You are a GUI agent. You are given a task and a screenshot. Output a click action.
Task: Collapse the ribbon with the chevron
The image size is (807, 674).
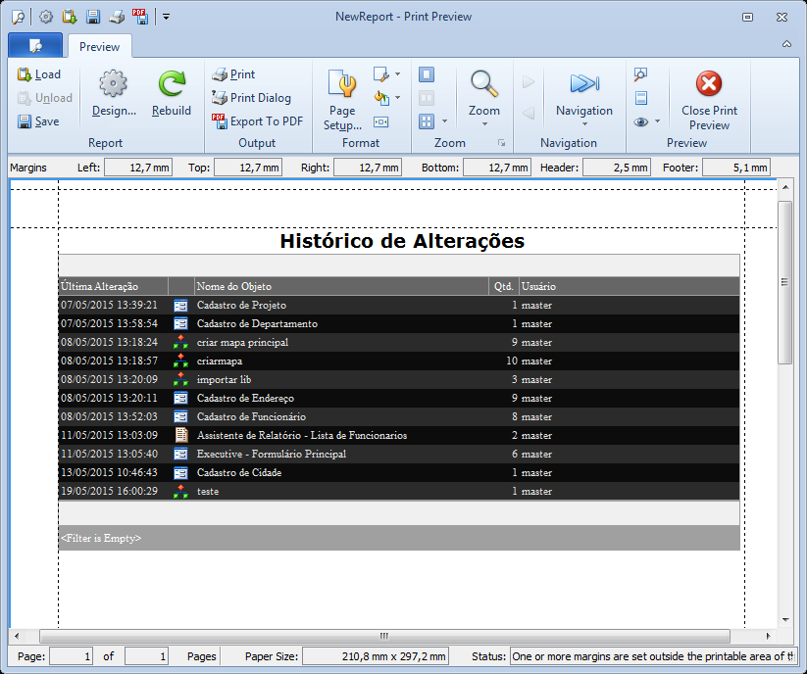pos(787,44)
